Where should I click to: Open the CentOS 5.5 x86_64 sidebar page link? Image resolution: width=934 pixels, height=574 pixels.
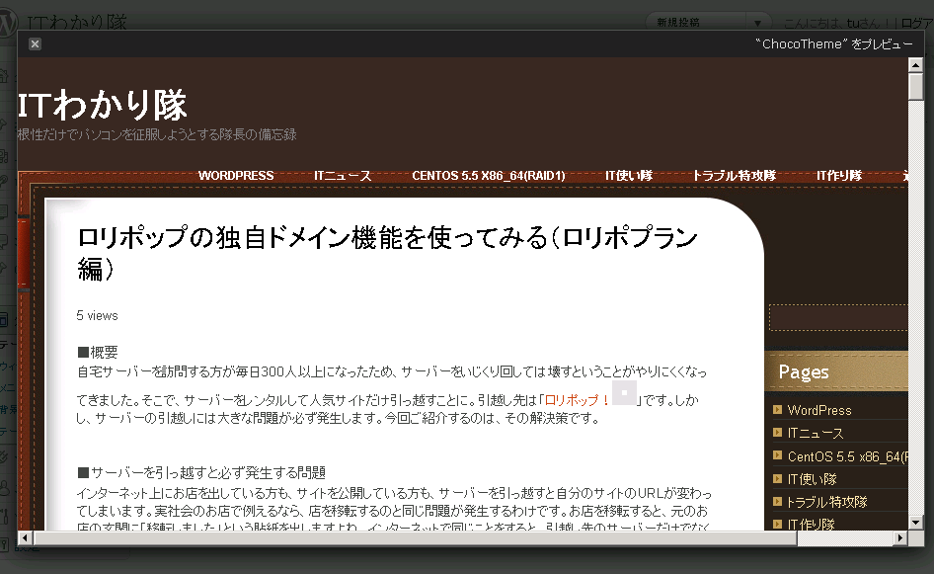[846, 456]
